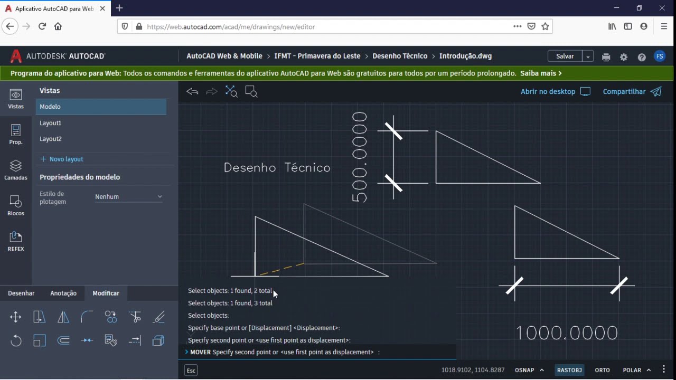Select the Break/Join arrows tool

pyautogui.click(x=87, y=340)
